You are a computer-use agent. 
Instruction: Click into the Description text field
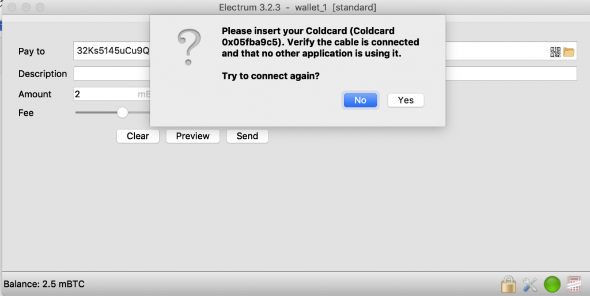(109, 74)
